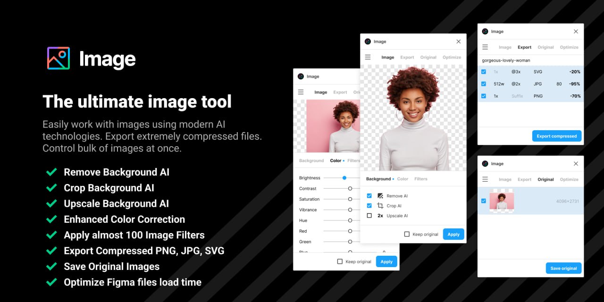Viewport: 604px width, 302px height.
Task: Open the Filters tab in center panel
Action: coord(420,179)
